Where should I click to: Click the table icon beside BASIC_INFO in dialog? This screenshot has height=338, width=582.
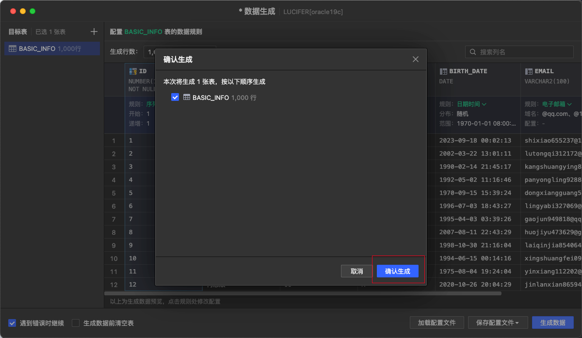[x=186, y=97]
